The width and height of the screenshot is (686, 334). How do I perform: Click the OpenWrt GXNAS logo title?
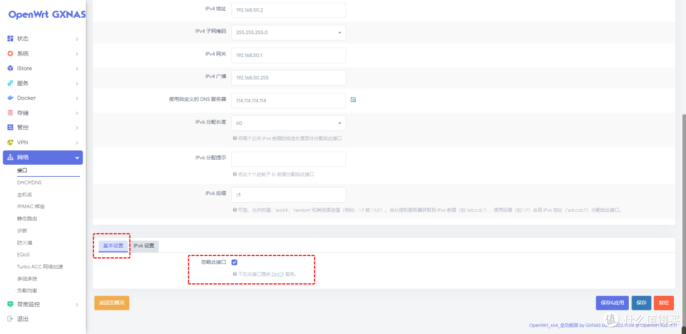47,15
